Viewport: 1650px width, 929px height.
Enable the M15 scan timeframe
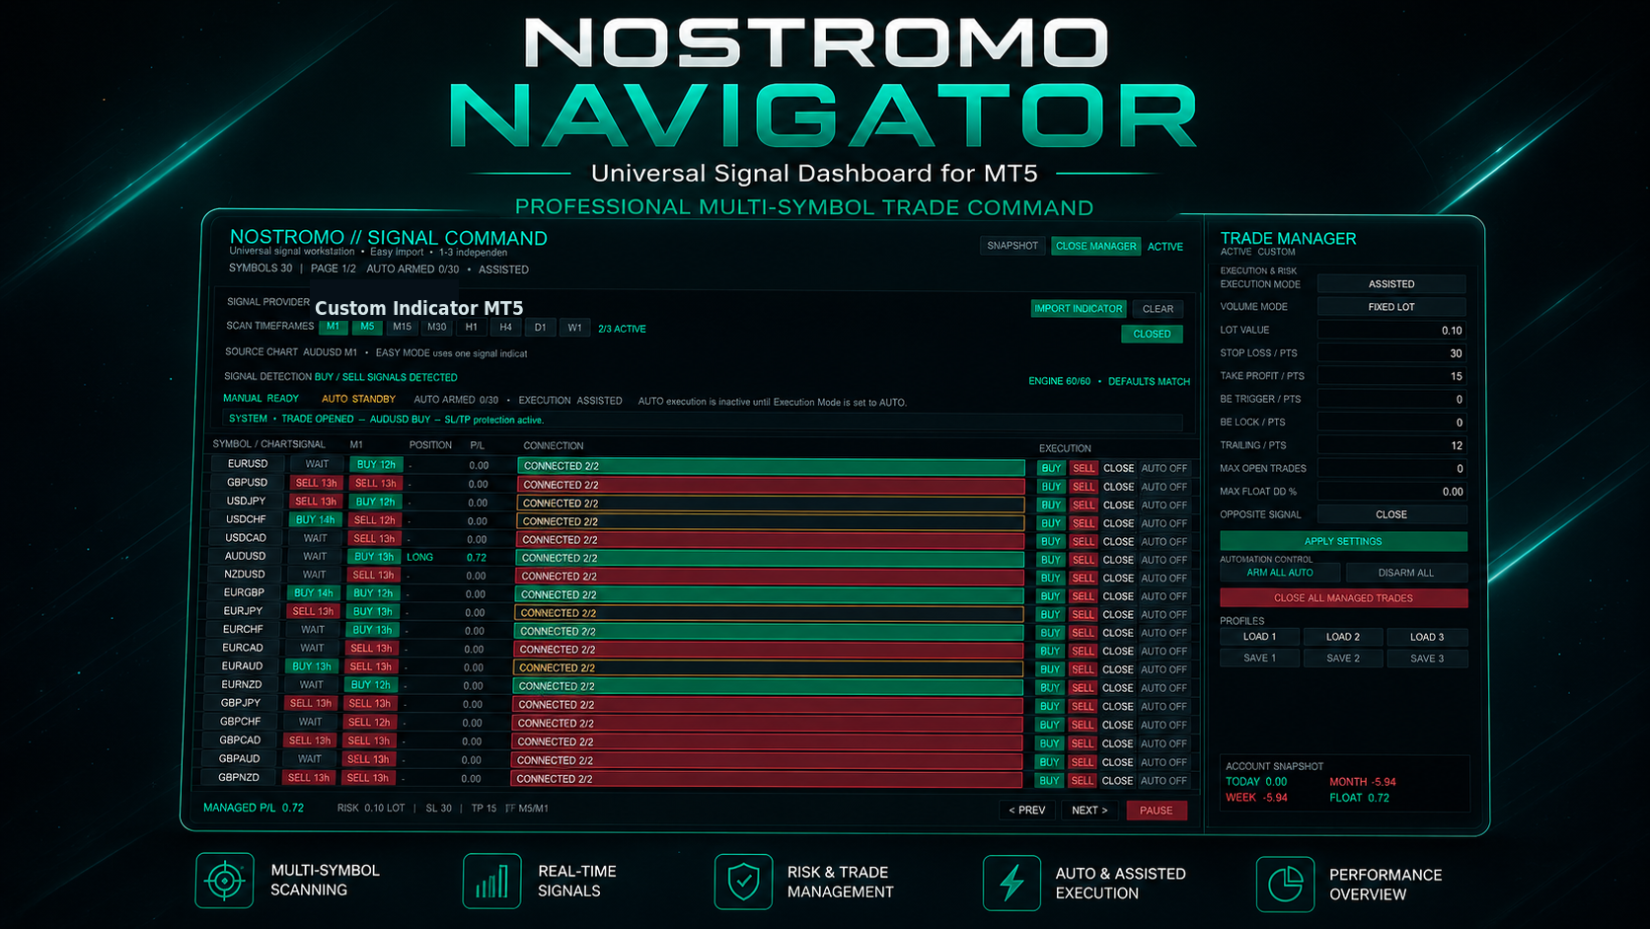pyautogui.click(x=402, y=327)
